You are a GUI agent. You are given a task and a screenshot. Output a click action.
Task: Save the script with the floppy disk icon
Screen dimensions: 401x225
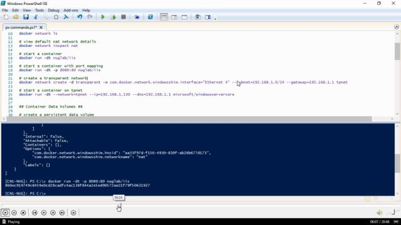(x=26, y=17)
